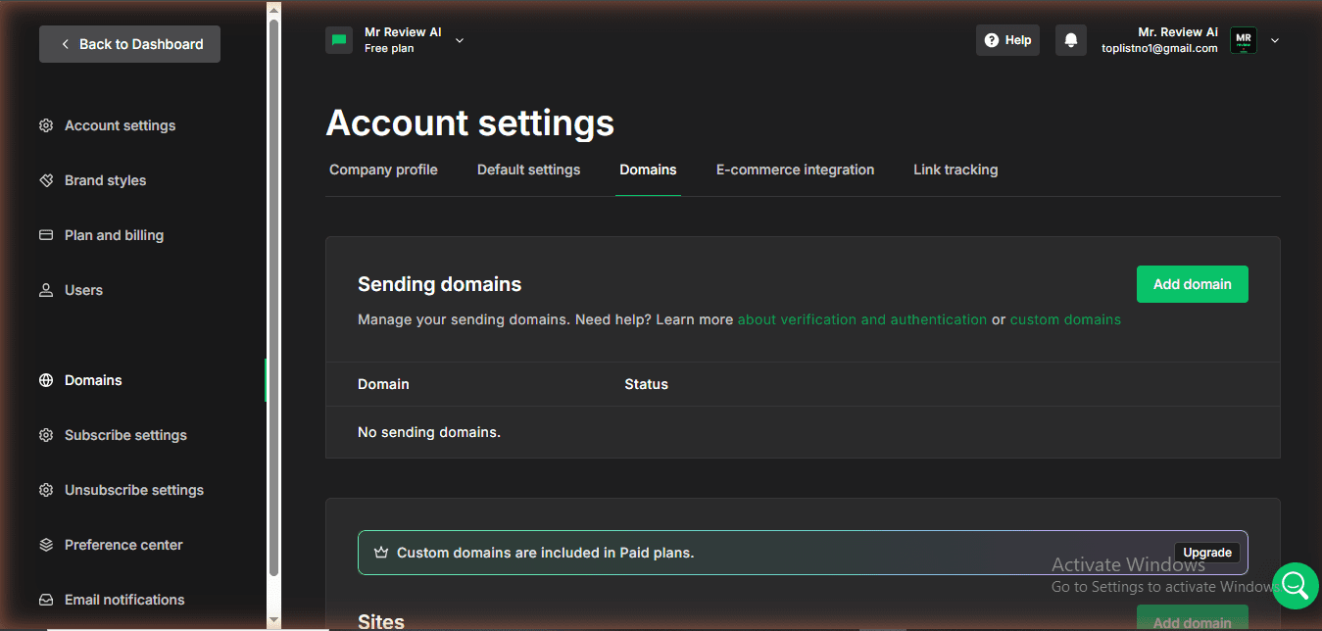Switch to Link tracking tab
Screen dimensions: 1322x631
pos(955,170)
